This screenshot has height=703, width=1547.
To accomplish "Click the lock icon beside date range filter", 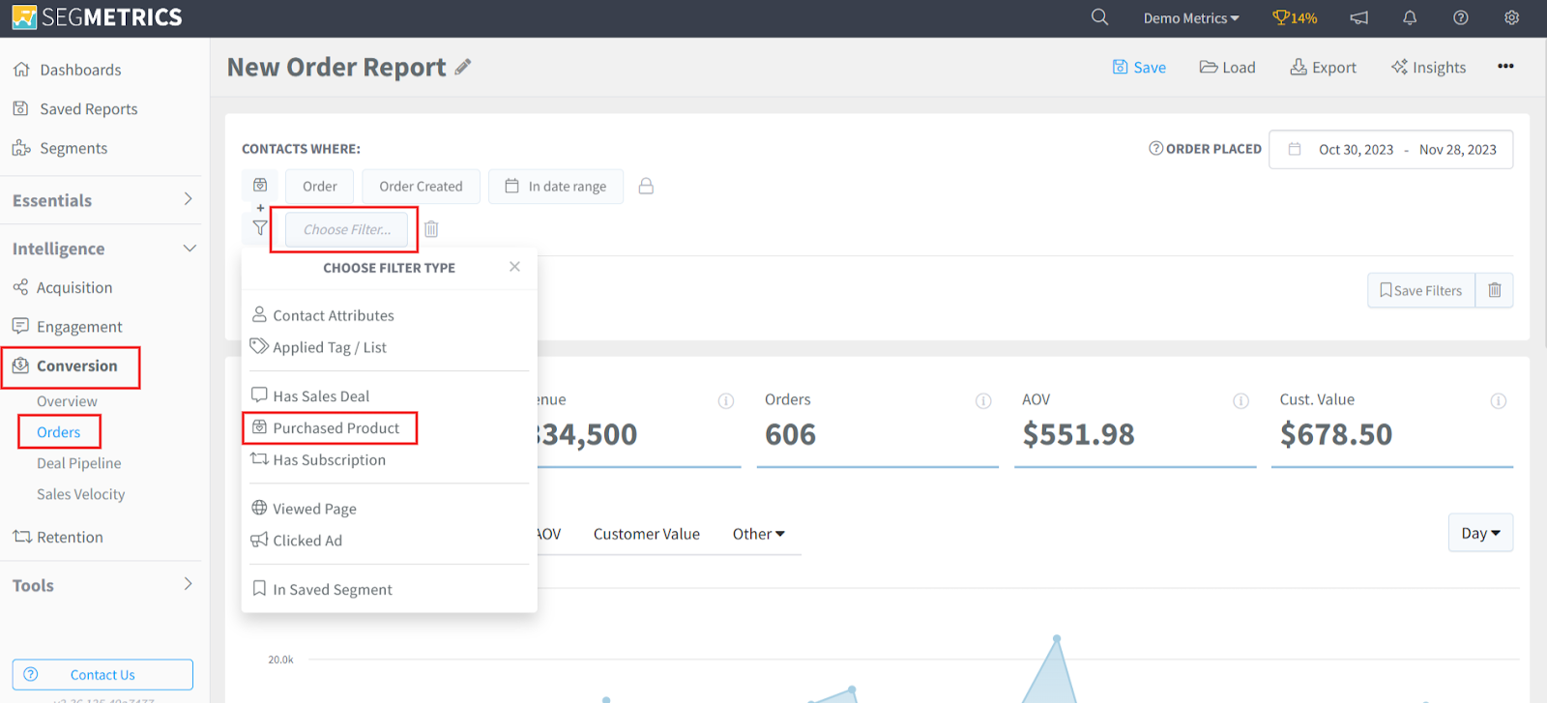I will coord(646,186).
